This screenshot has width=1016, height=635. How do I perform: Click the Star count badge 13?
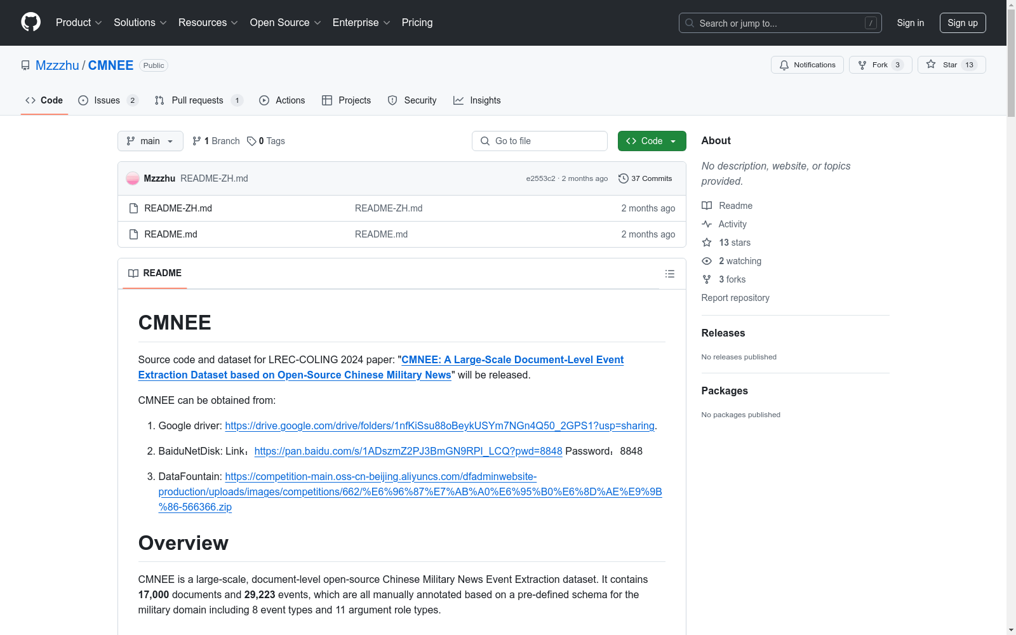[x=969, y=65]
